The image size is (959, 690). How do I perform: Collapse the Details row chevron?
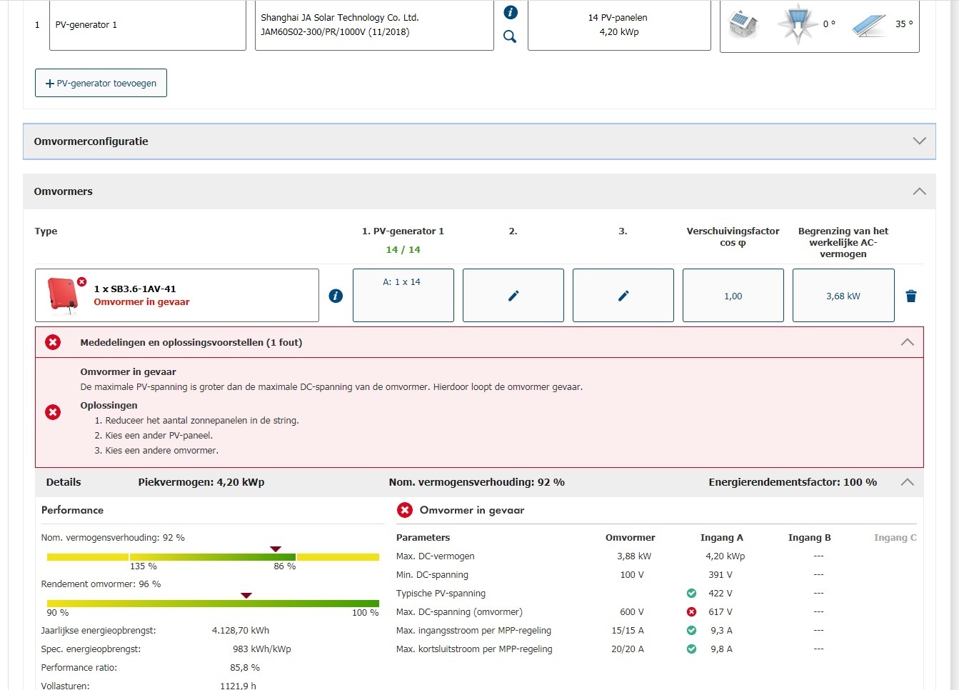907,482
